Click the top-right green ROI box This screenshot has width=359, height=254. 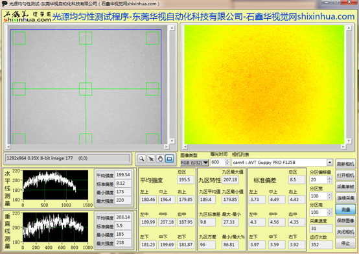152,38
